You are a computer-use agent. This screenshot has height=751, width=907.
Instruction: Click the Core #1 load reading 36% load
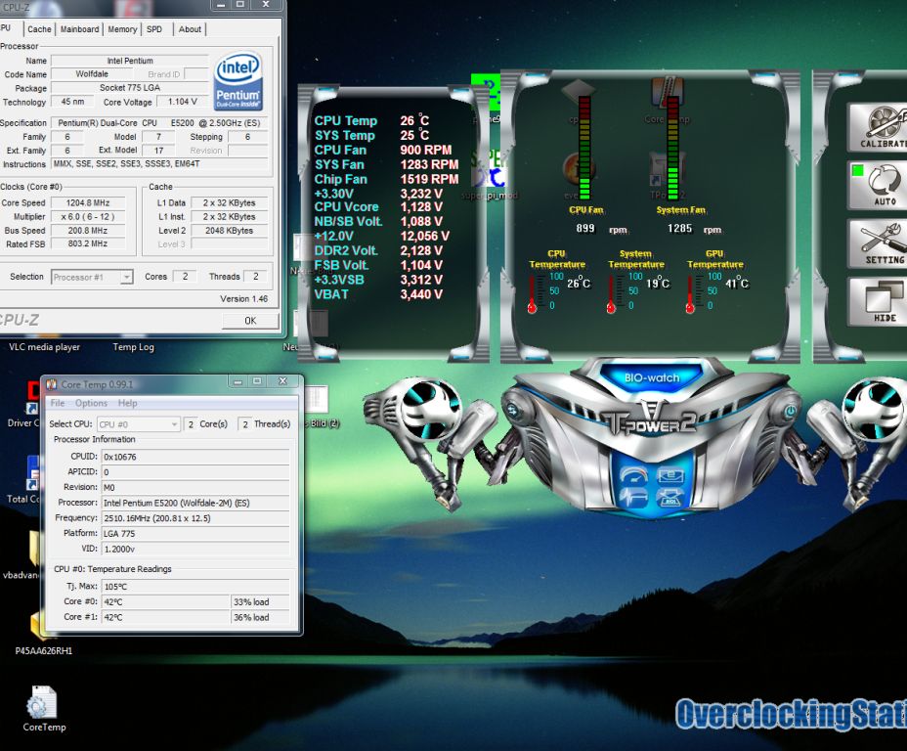tap(260, 617)
